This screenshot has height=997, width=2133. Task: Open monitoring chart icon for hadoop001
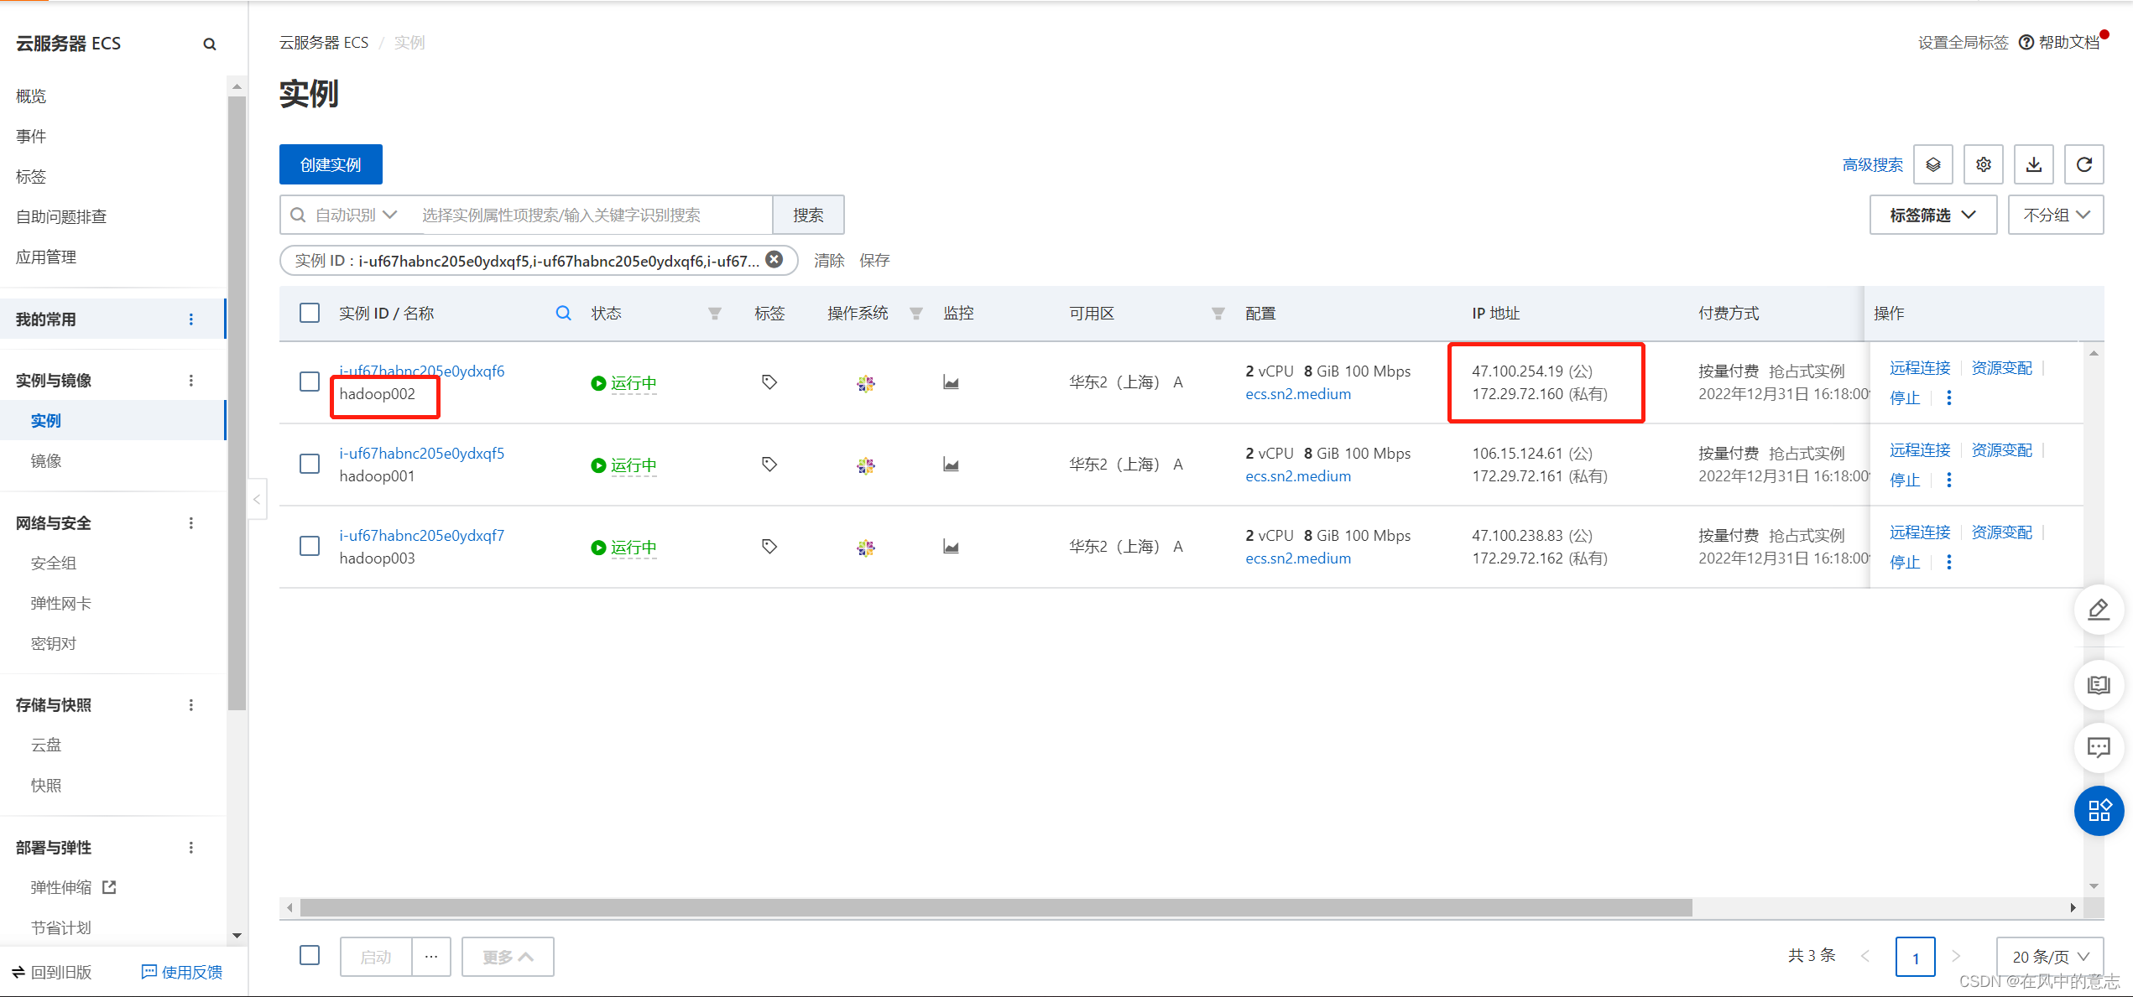(951, 465)
